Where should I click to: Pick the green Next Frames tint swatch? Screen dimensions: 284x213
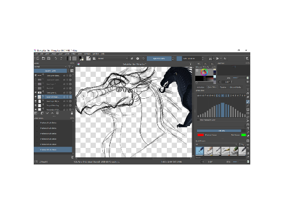point(244,135)
